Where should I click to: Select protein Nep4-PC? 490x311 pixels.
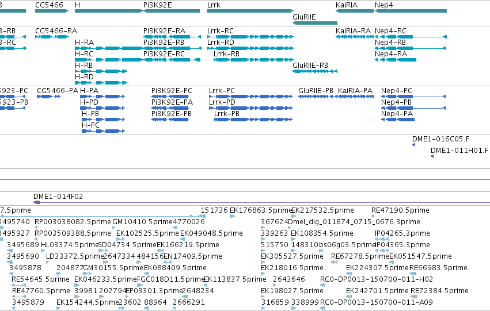[x=413, y=97]
